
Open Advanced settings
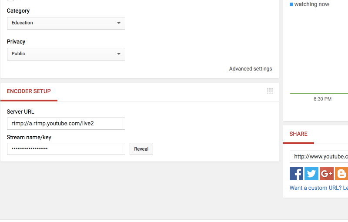click(250, 69)
